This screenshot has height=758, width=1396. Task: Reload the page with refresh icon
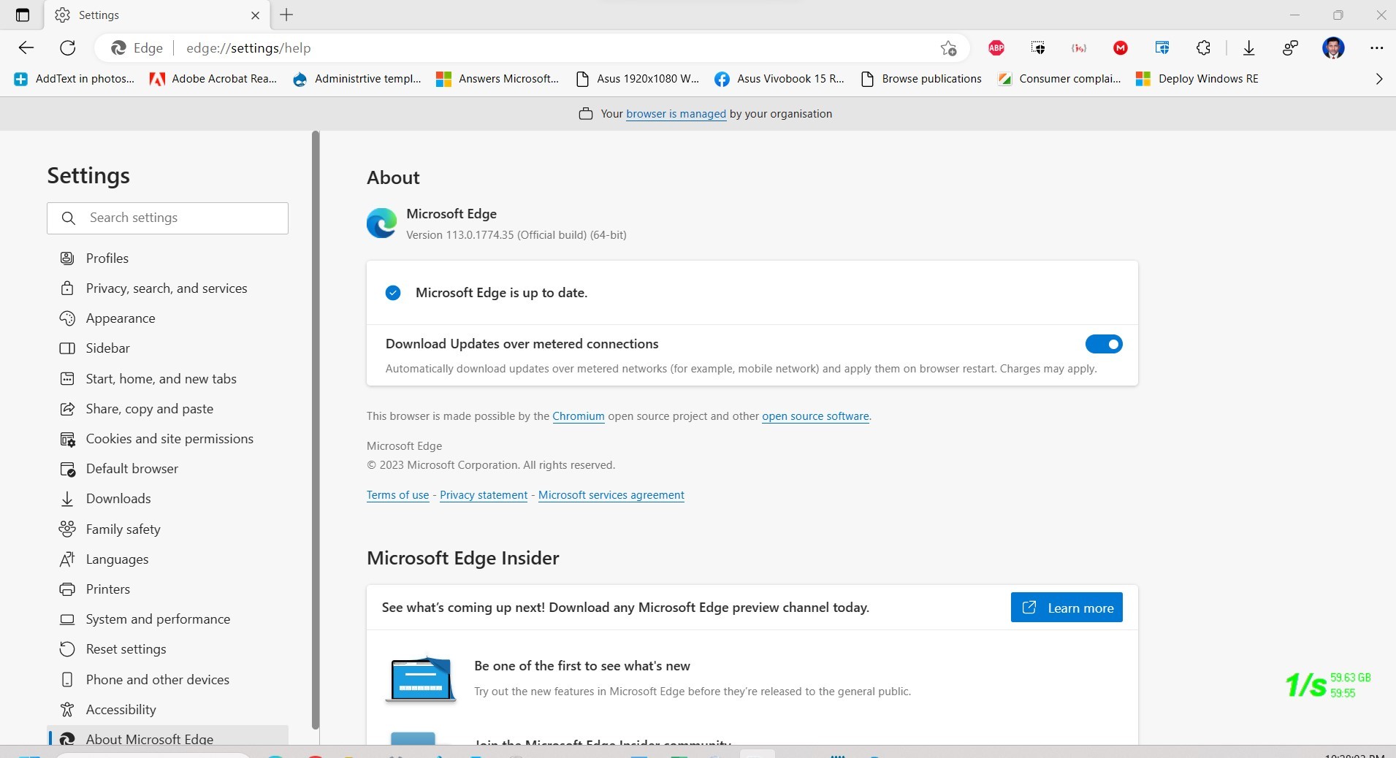[x=68, y=48]
